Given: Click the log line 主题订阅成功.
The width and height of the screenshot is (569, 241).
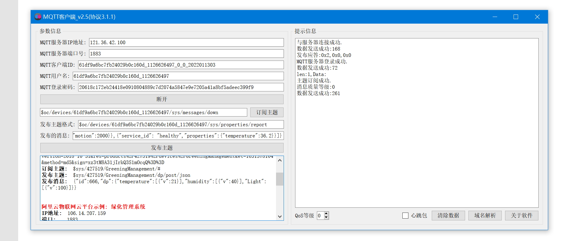Looking at the screenshot, I should coord(314,81).
